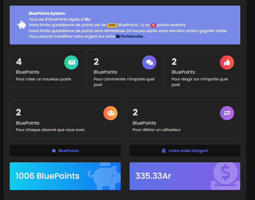Click the purple comments bubble icon

[149, 62]
